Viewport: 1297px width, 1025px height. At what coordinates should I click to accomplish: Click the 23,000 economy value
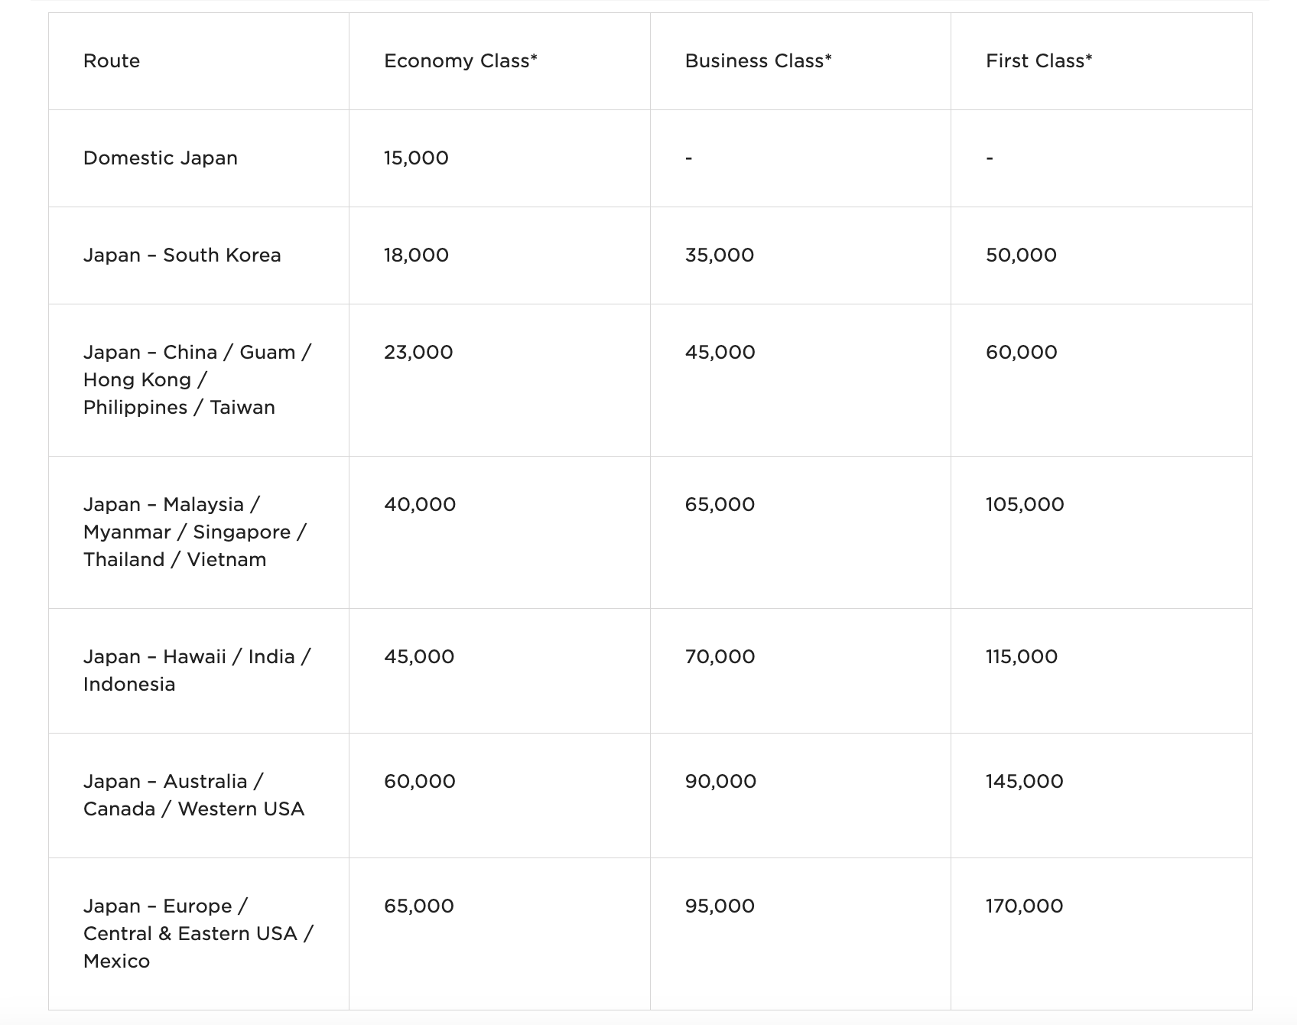click(418, 353)
